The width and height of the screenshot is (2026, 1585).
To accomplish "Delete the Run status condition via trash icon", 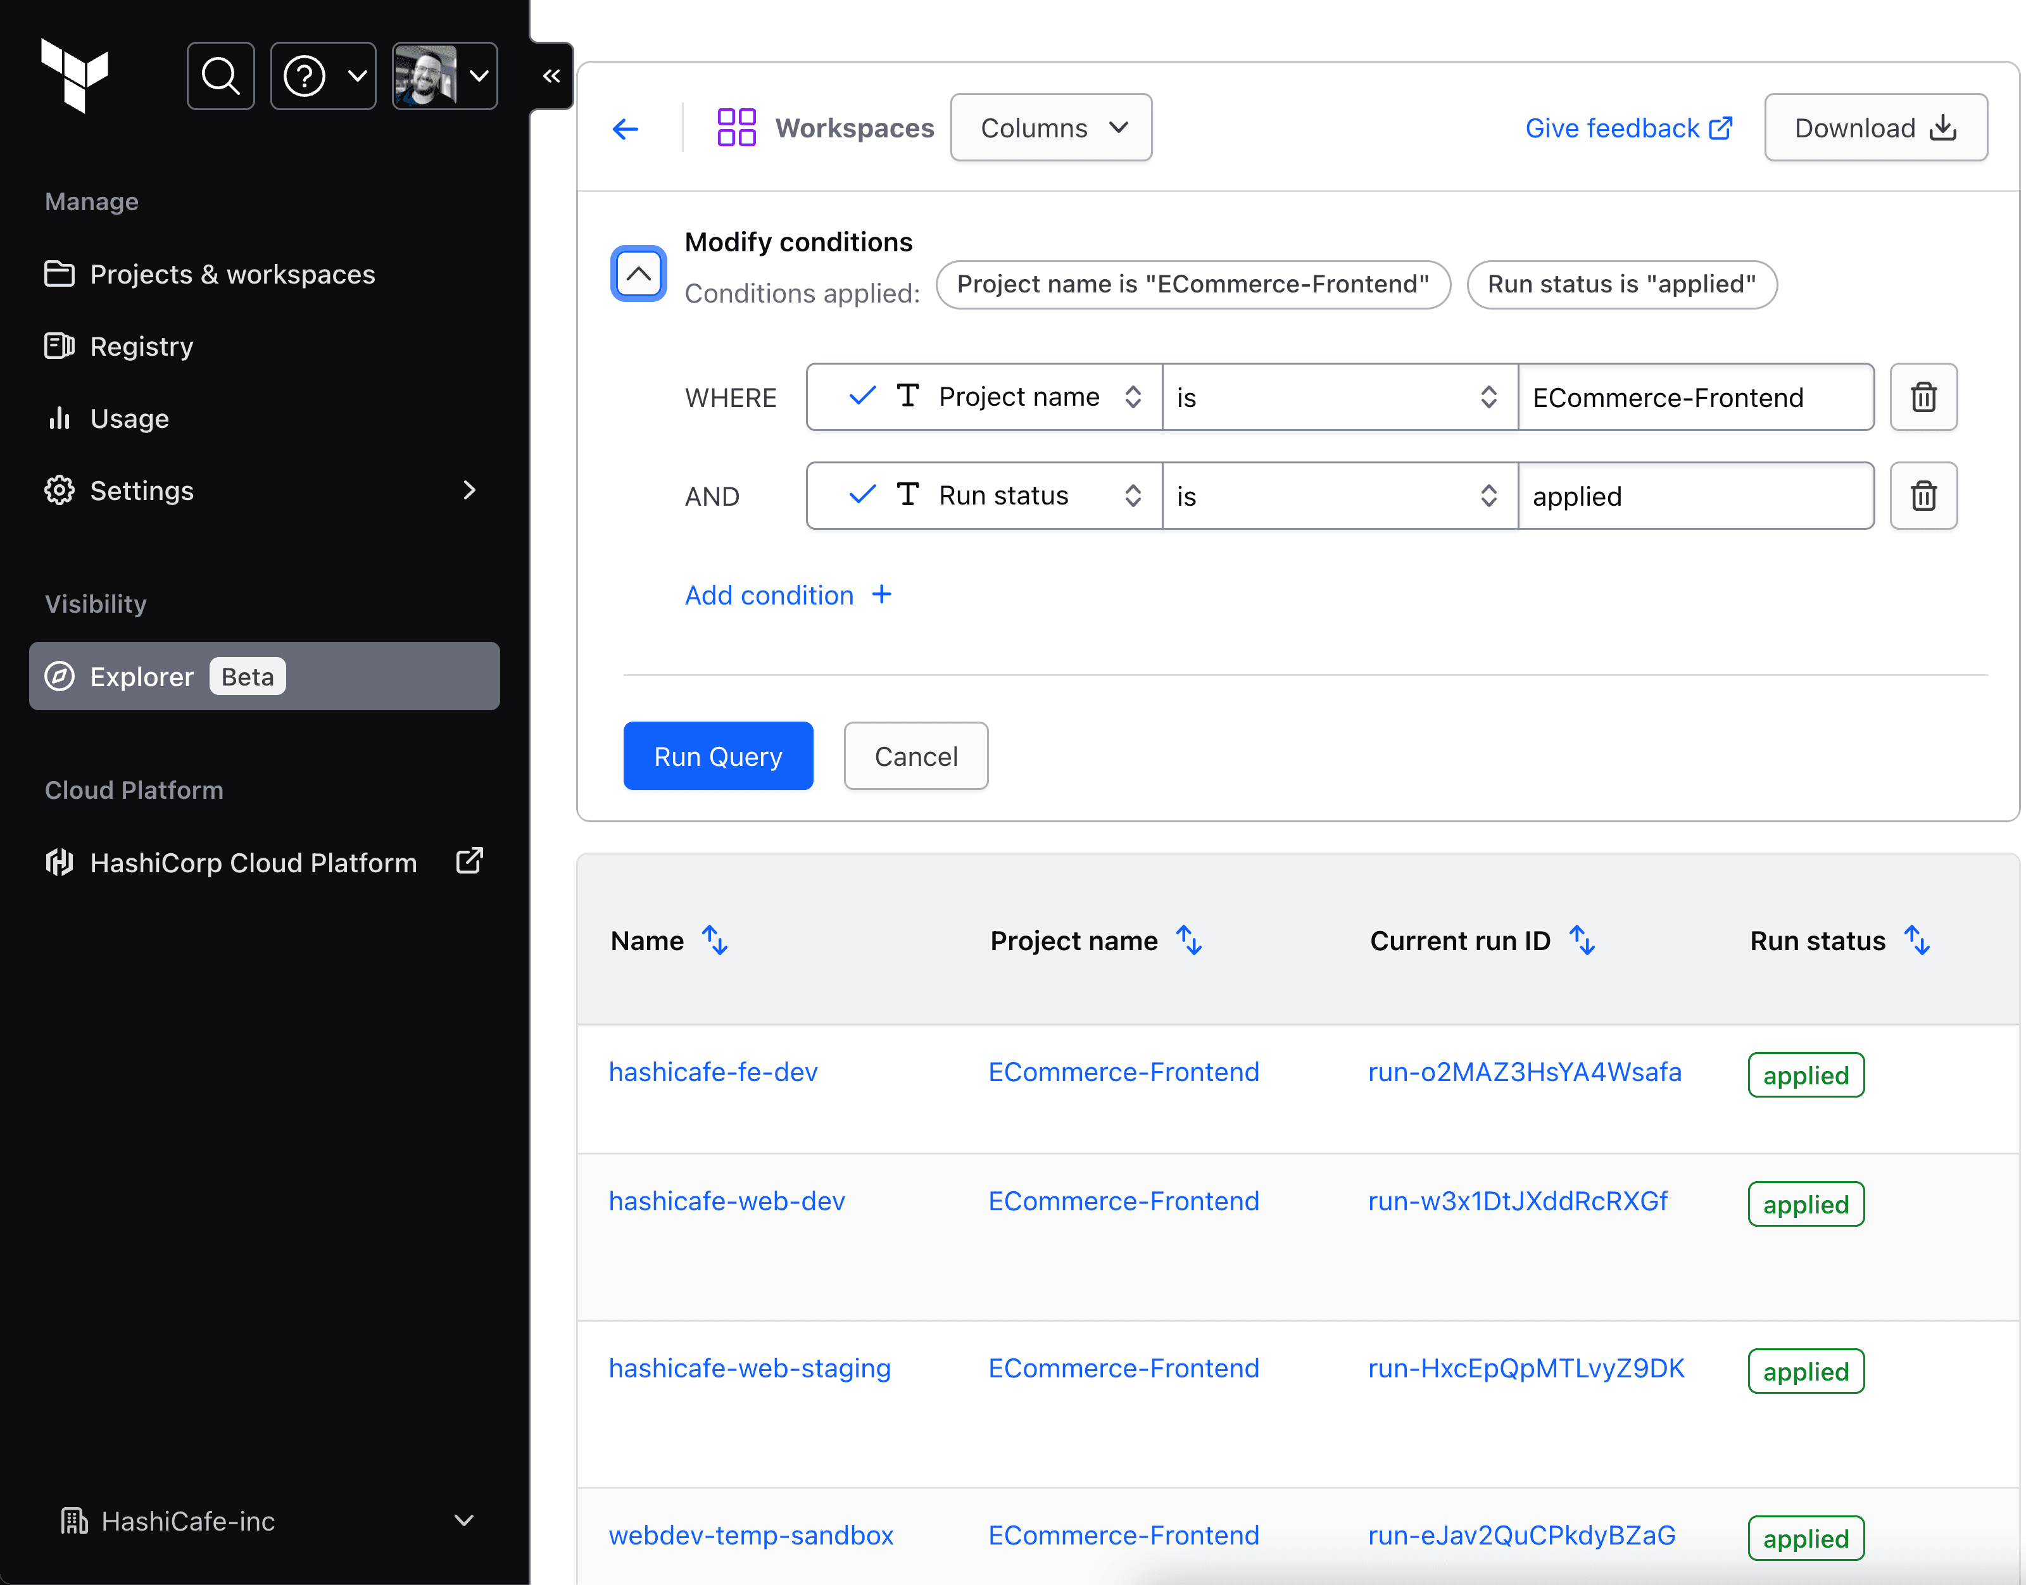I will point(1923,496).
